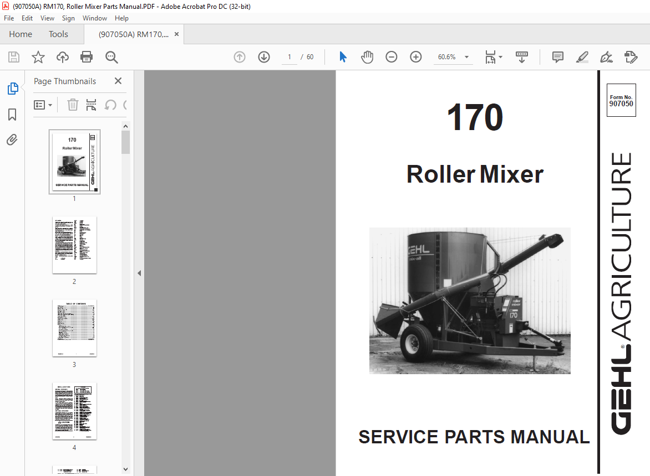Open the File menu
The height and width of the screenshot is (476, 650).
[9, 18]
